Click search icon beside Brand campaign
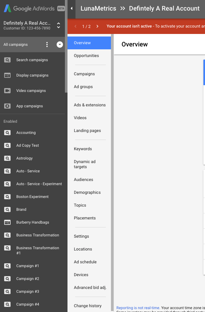 pyautogui.click(x=7, y=209)
